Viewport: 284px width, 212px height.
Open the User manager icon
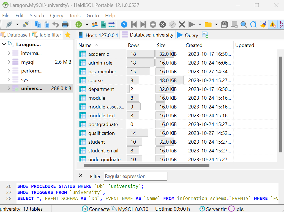(x=95, y=24)
